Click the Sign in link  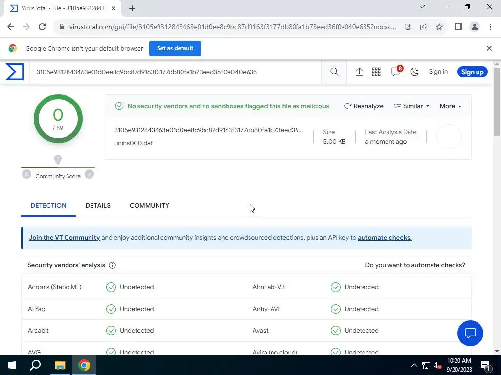point(438,72)
